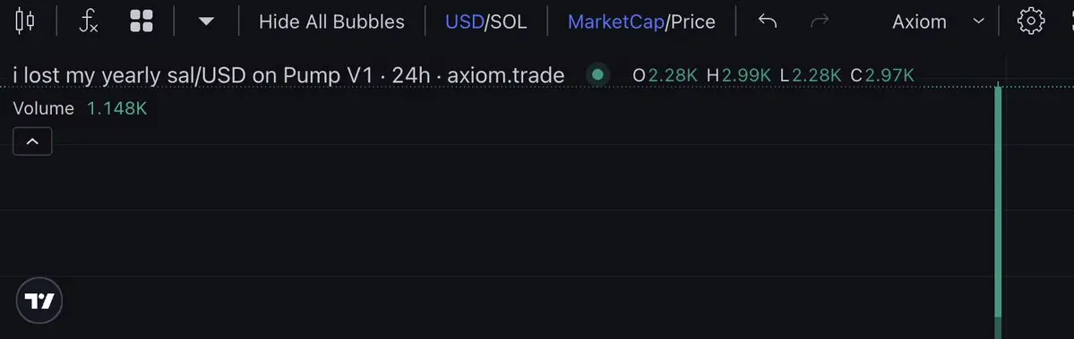
Task: Switch currency to SOL
Action: point(508,21)
